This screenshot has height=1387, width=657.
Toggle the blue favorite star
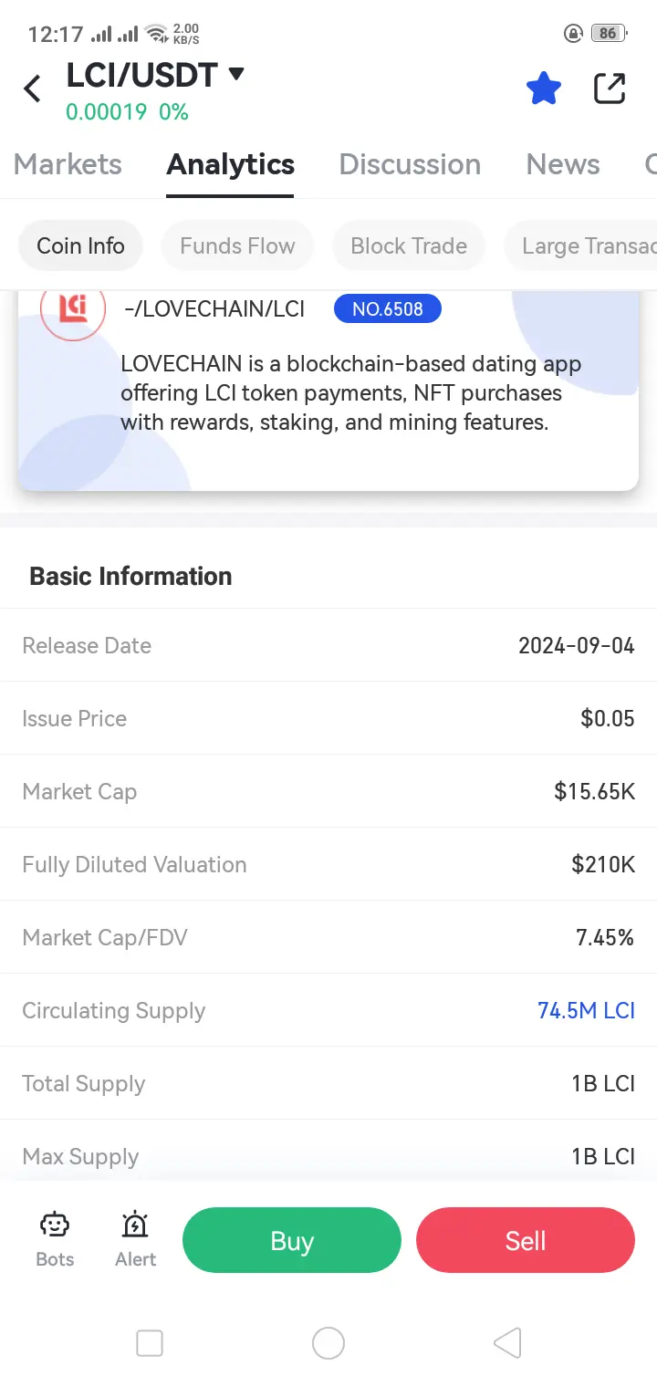[544, 89]
